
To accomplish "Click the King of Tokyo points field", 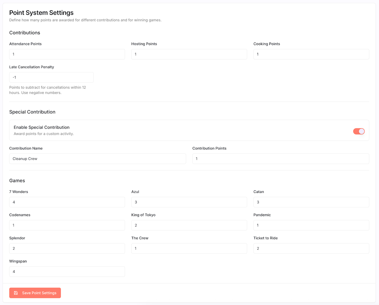I will point(189,225).
